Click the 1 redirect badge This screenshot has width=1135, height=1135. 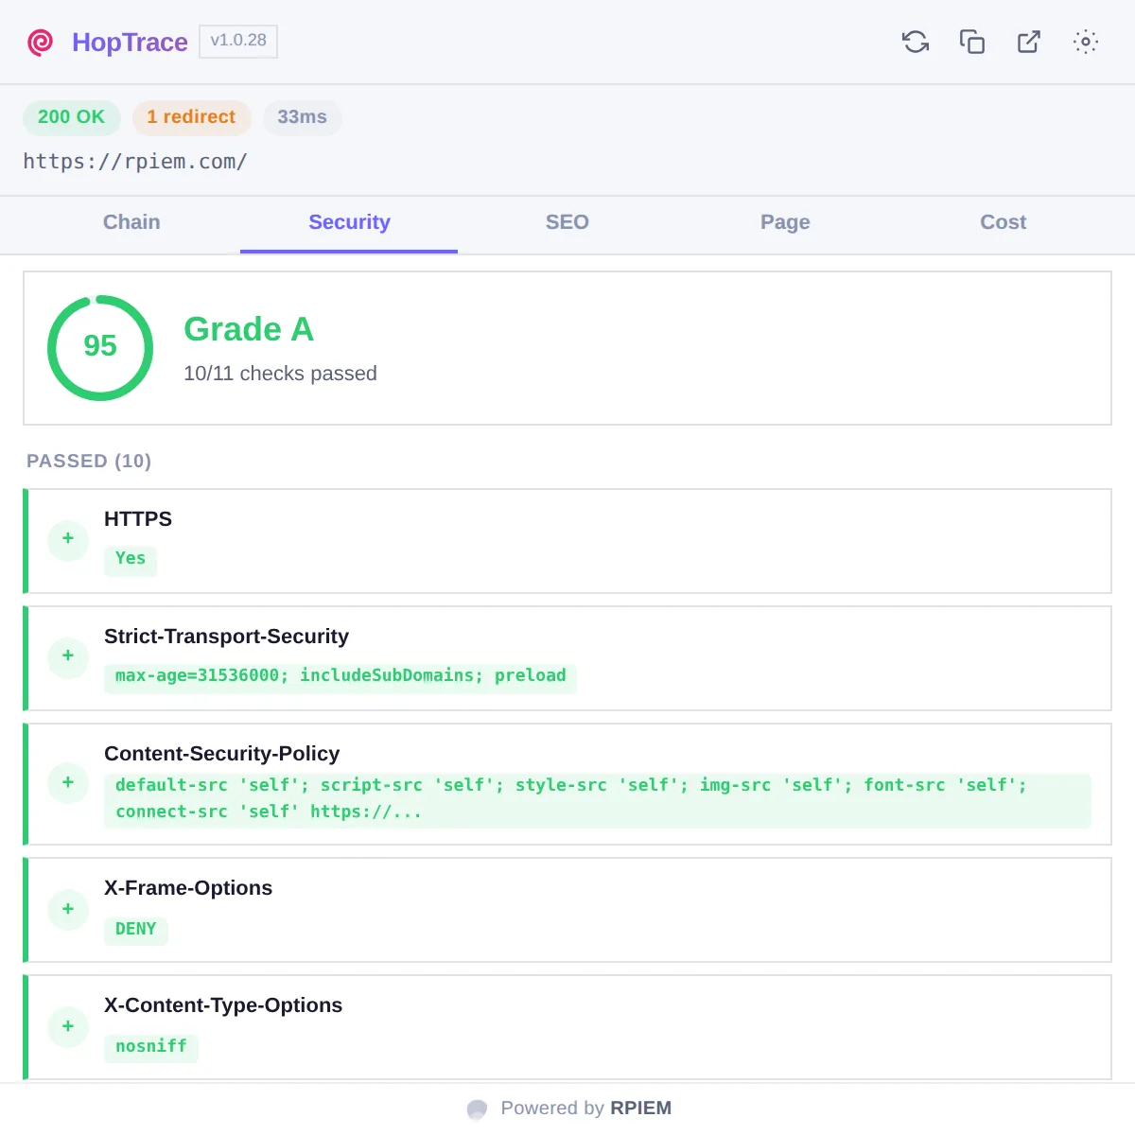(x=191, y=117)
